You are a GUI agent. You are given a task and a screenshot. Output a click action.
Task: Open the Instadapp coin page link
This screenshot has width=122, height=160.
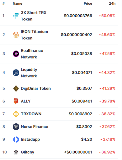(30, 139)
